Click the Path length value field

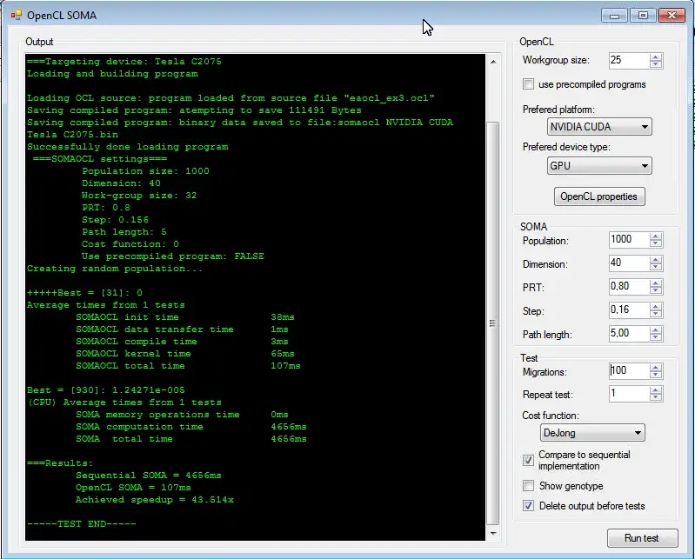tap(629, 334)
